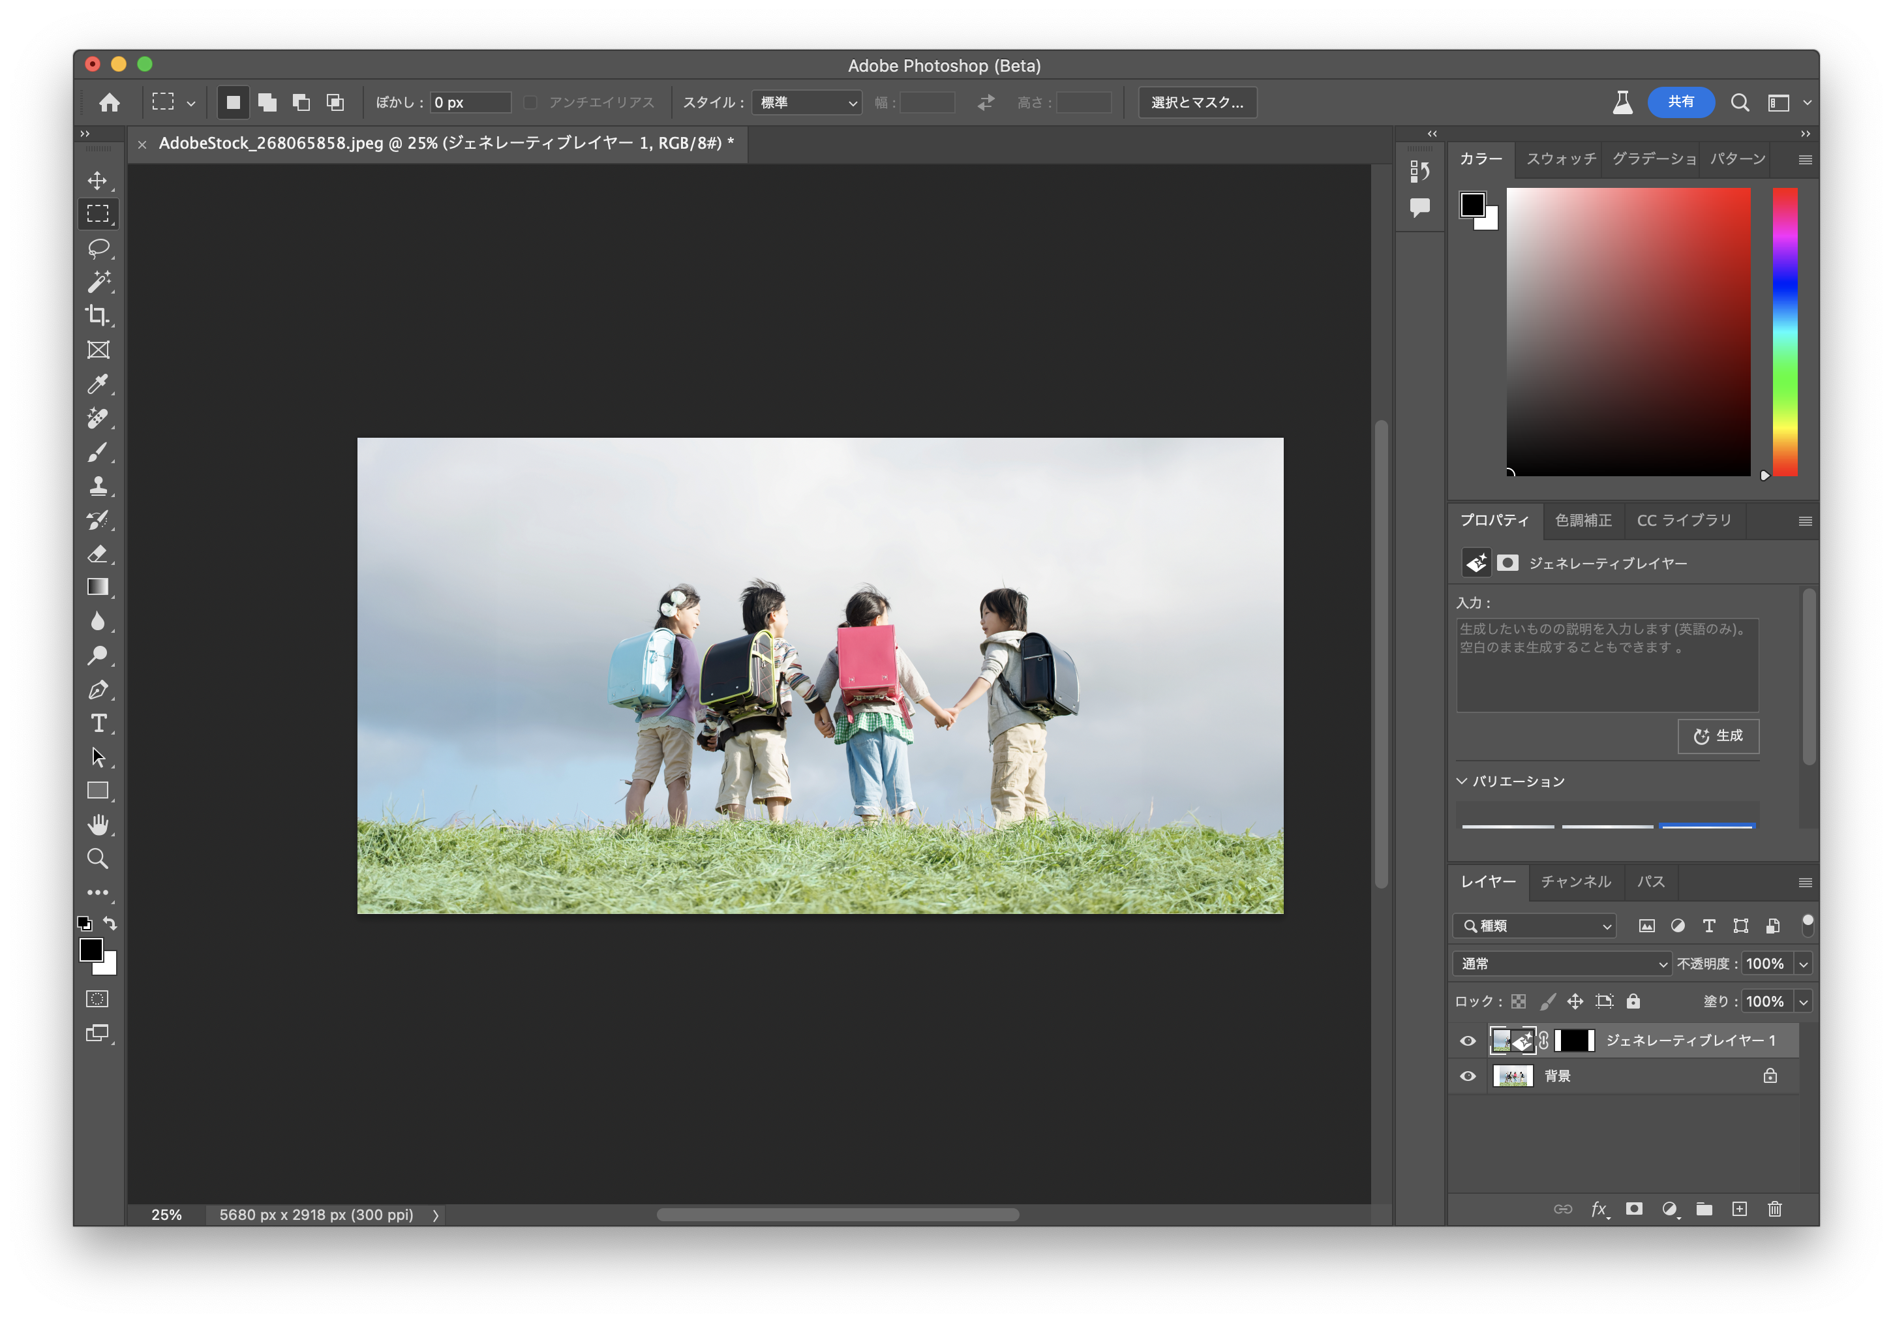Hide the ジェネレーティブレイヤー 1 layer
Screen dimensions: 1893x1323
[x=1468, y=1041]
